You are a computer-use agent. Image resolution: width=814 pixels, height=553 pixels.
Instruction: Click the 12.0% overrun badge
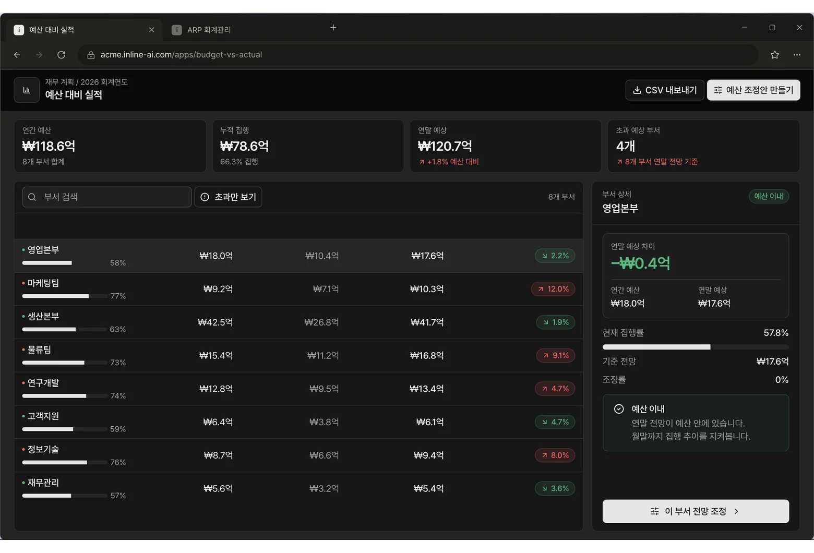click(x=553, y=289)
